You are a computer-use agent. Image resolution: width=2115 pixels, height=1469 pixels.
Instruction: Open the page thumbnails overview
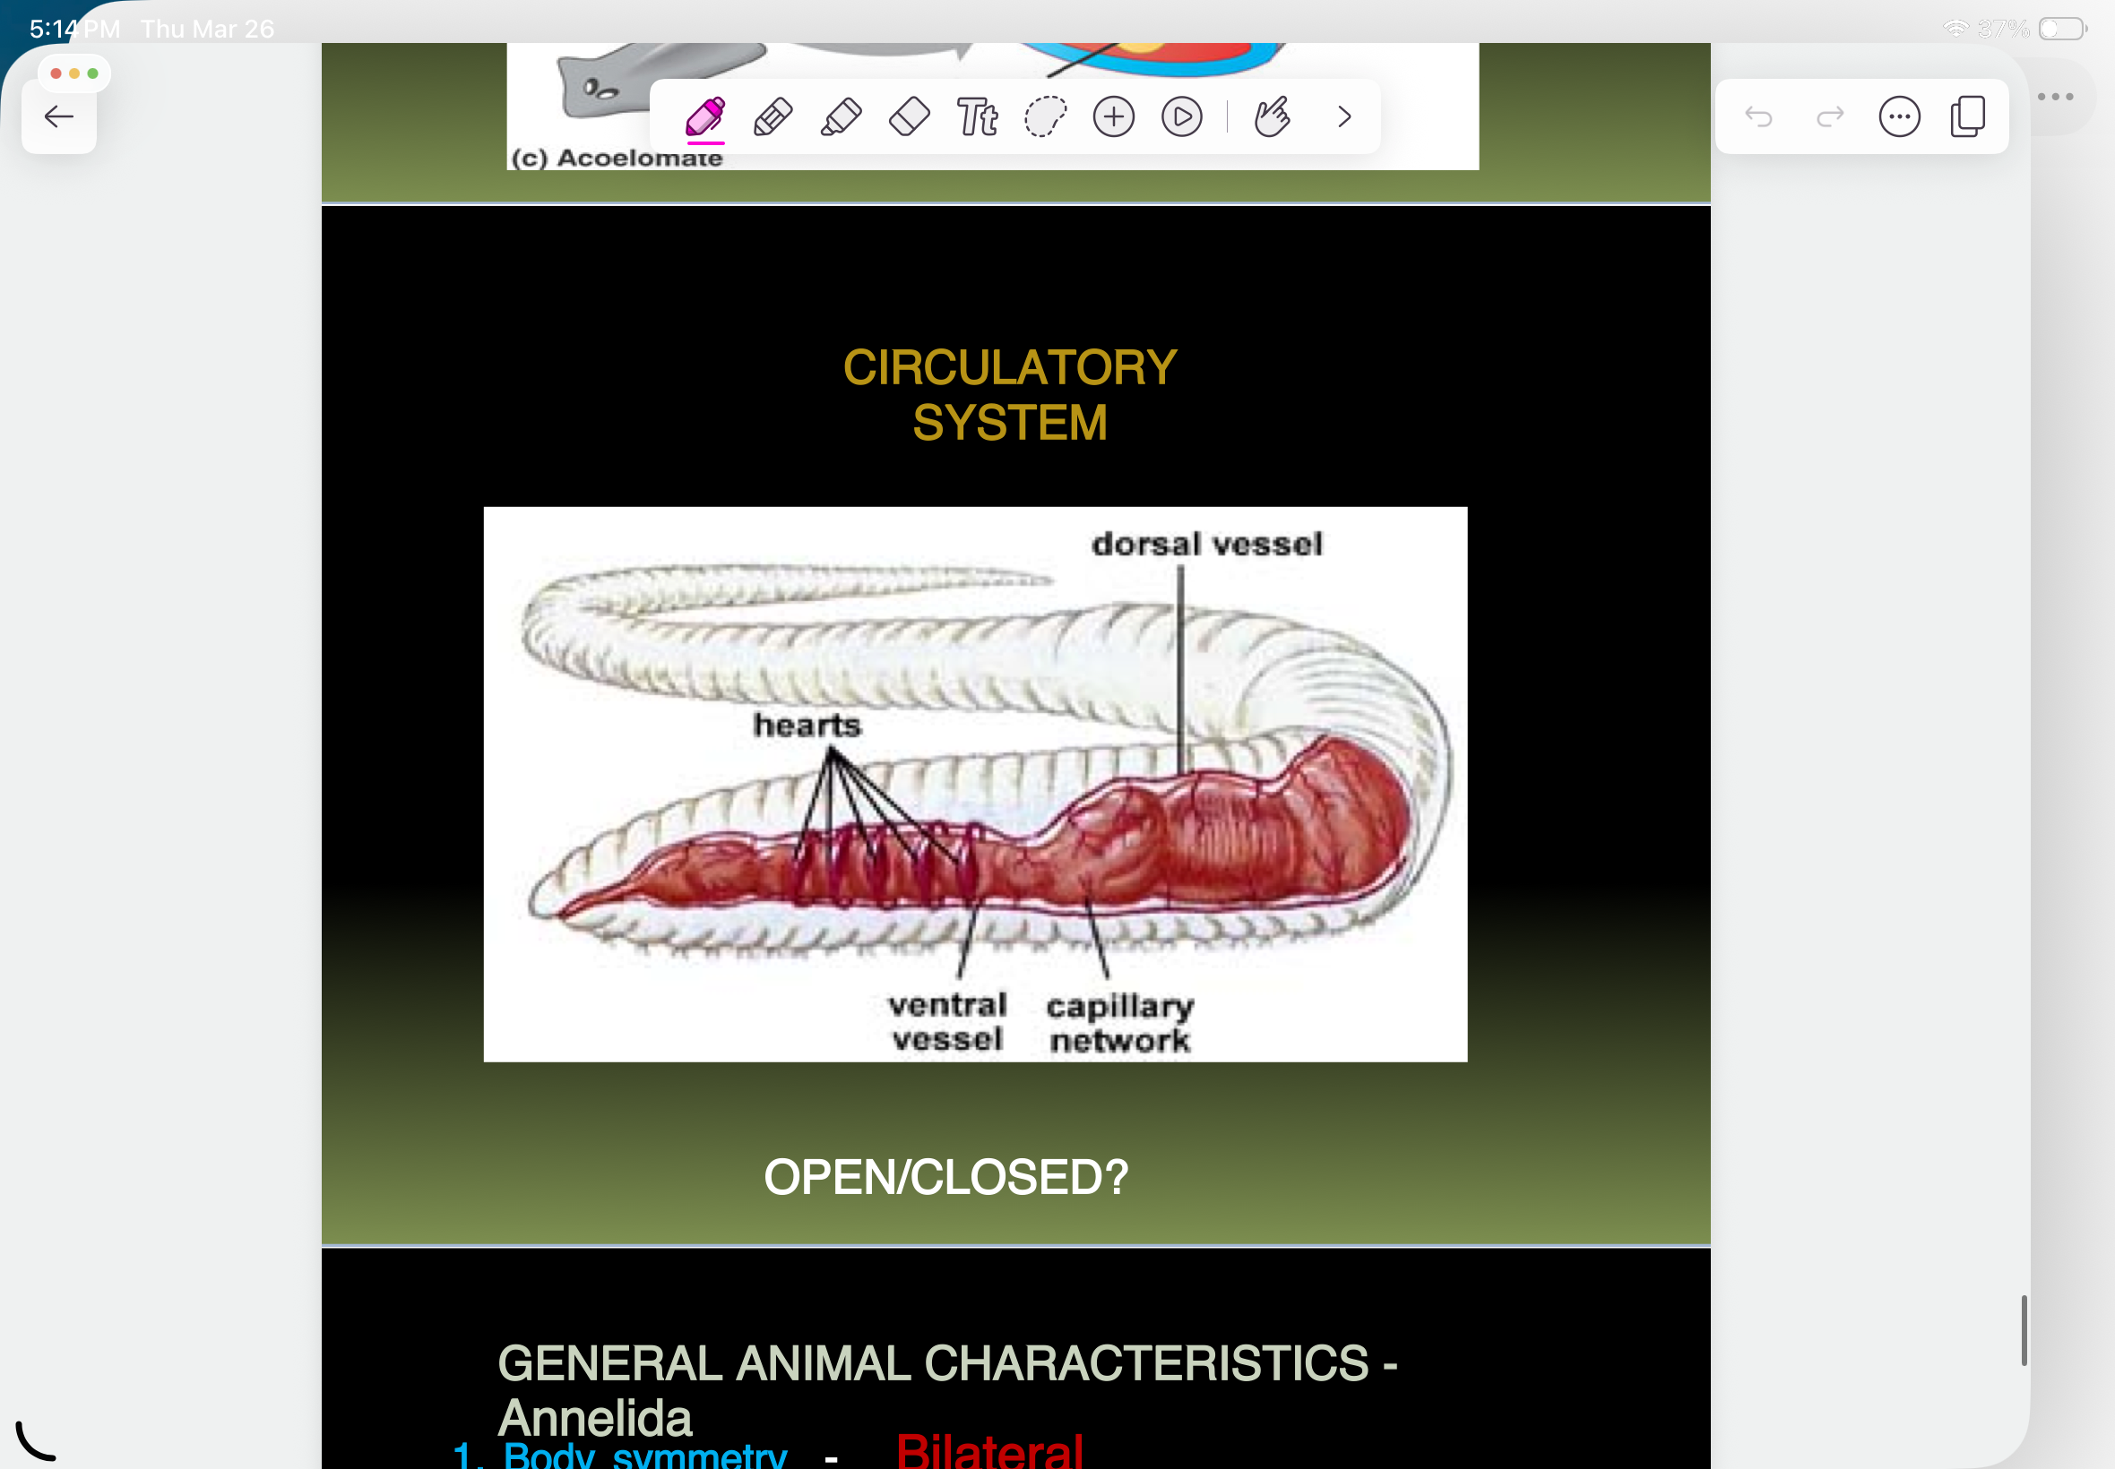(x=1968, y=115)
